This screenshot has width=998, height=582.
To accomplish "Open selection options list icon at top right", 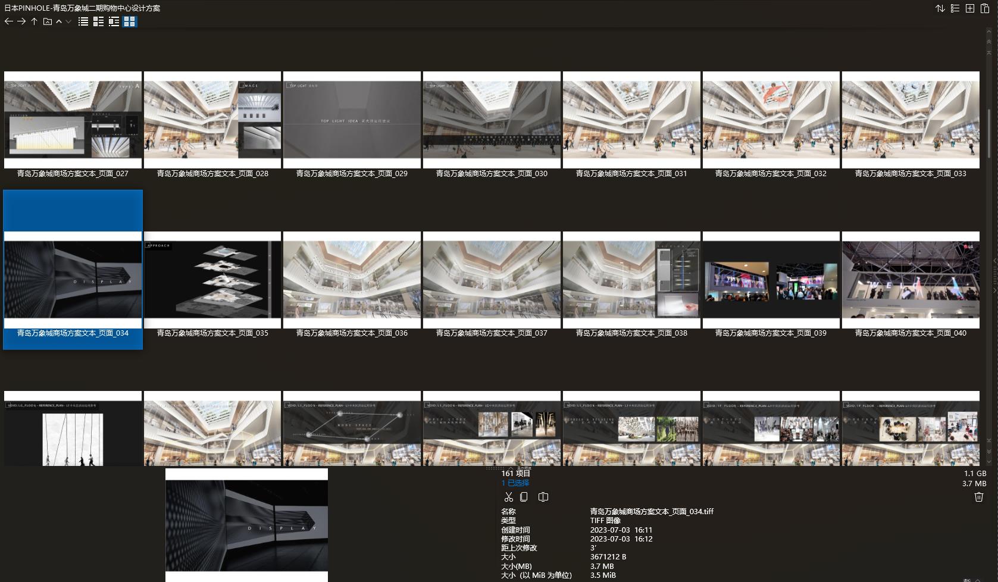I will 955,8.
